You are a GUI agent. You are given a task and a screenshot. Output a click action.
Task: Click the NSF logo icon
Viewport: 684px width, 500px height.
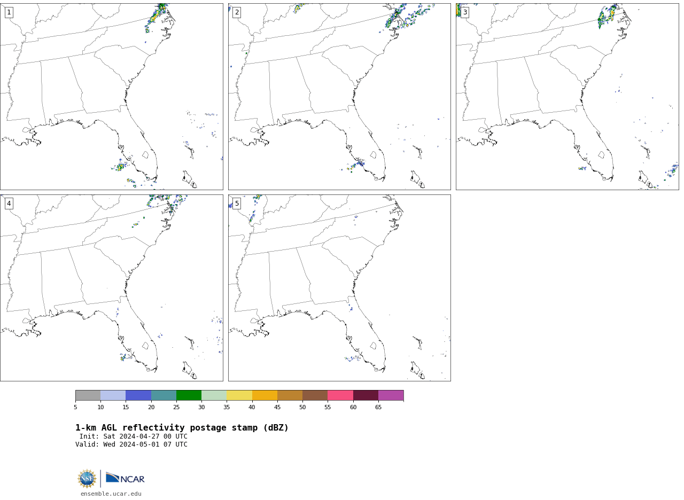87,479
